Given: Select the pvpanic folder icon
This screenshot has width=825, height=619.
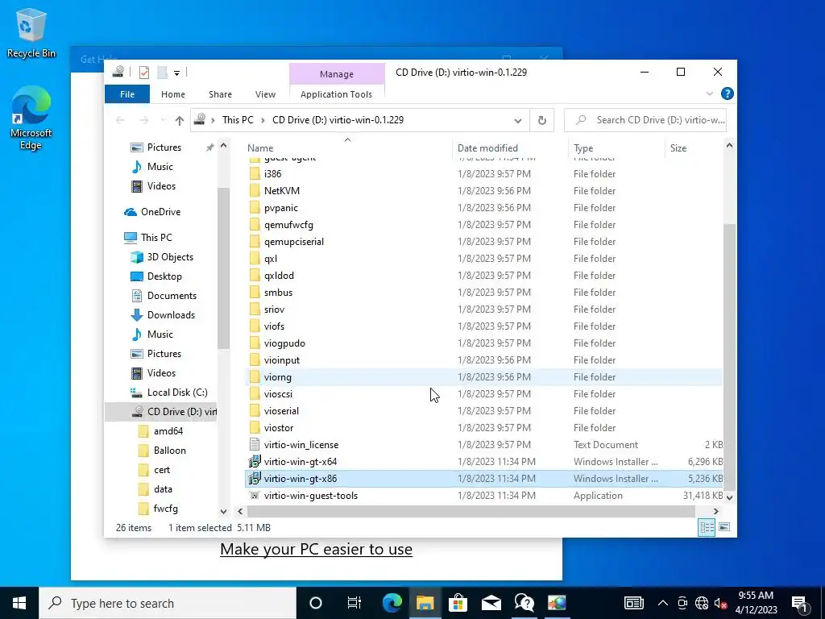Looking at the screenshot, I should (255, 207).
